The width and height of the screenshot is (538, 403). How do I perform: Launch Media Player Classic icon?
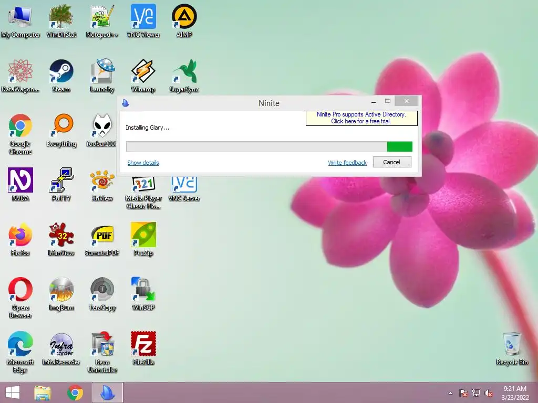click(143, 193)
